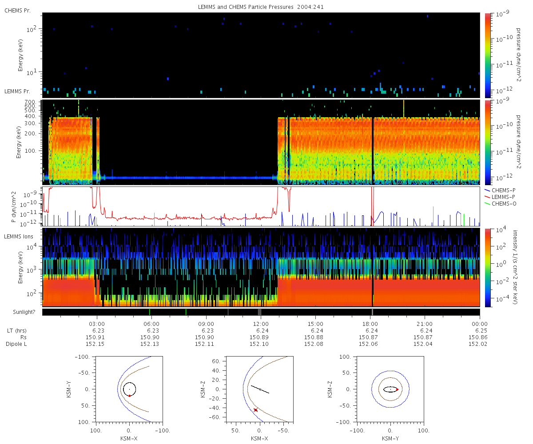Click the 'LEMMS Pr.' panel label
This screenshot has height=444, width=533.
[x=18, y=91]
